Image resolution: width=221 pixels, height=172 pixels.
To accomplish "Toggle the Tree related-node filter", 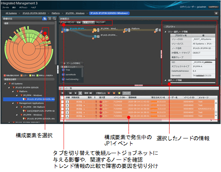I will pyautogui.click(x=63, y=70).
